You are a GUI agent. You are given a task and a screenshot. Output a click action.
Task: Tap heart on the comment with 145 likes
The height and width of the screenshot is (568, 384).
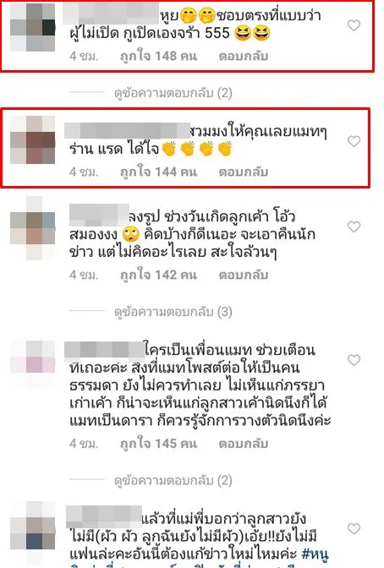tap(354, 360)
